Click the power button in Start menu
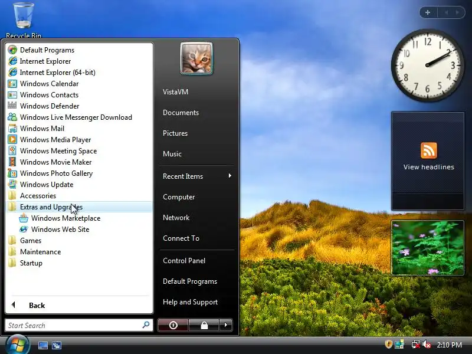The width and height of the screenshot is (472, 354). pos(173,325)
